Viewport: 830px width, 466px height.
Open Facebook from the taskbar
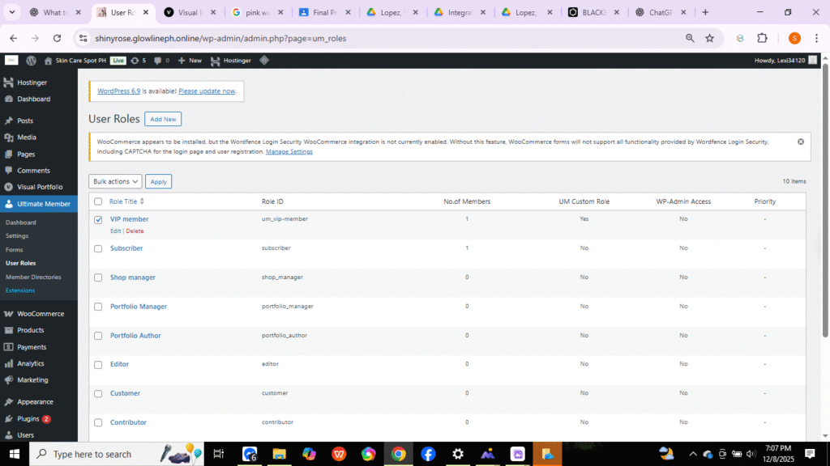tap(428, 454)
